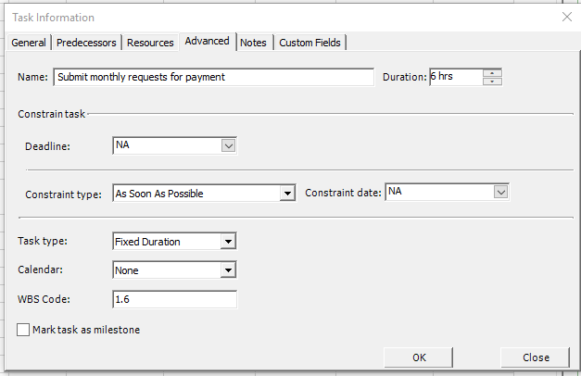Switch to the General tab
The image size is (581, 376).
pyautogui.click(x=29, y=43)
